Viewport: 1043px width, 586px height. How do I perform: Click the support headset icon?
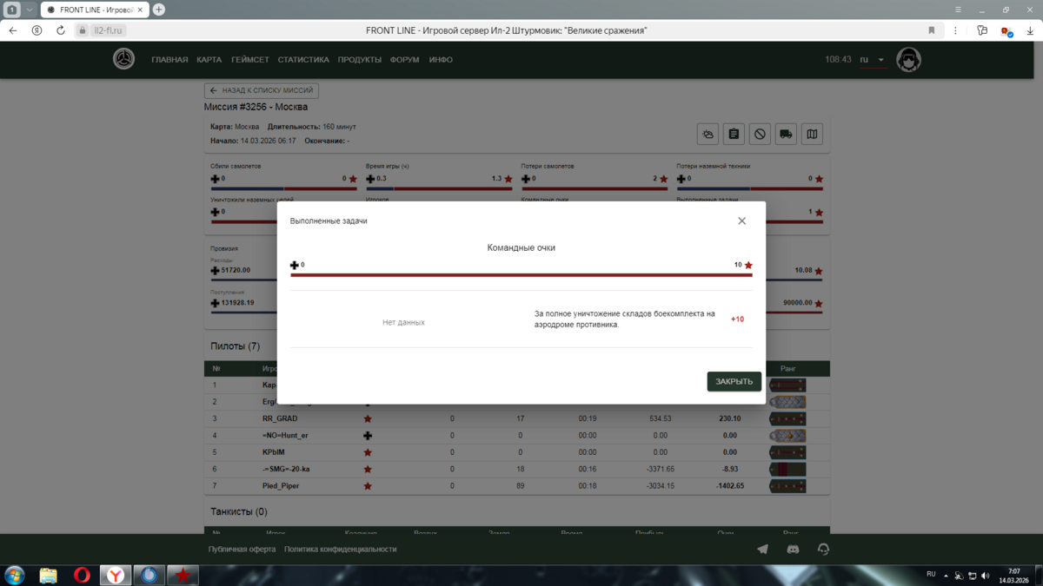[x=823, y=549]
